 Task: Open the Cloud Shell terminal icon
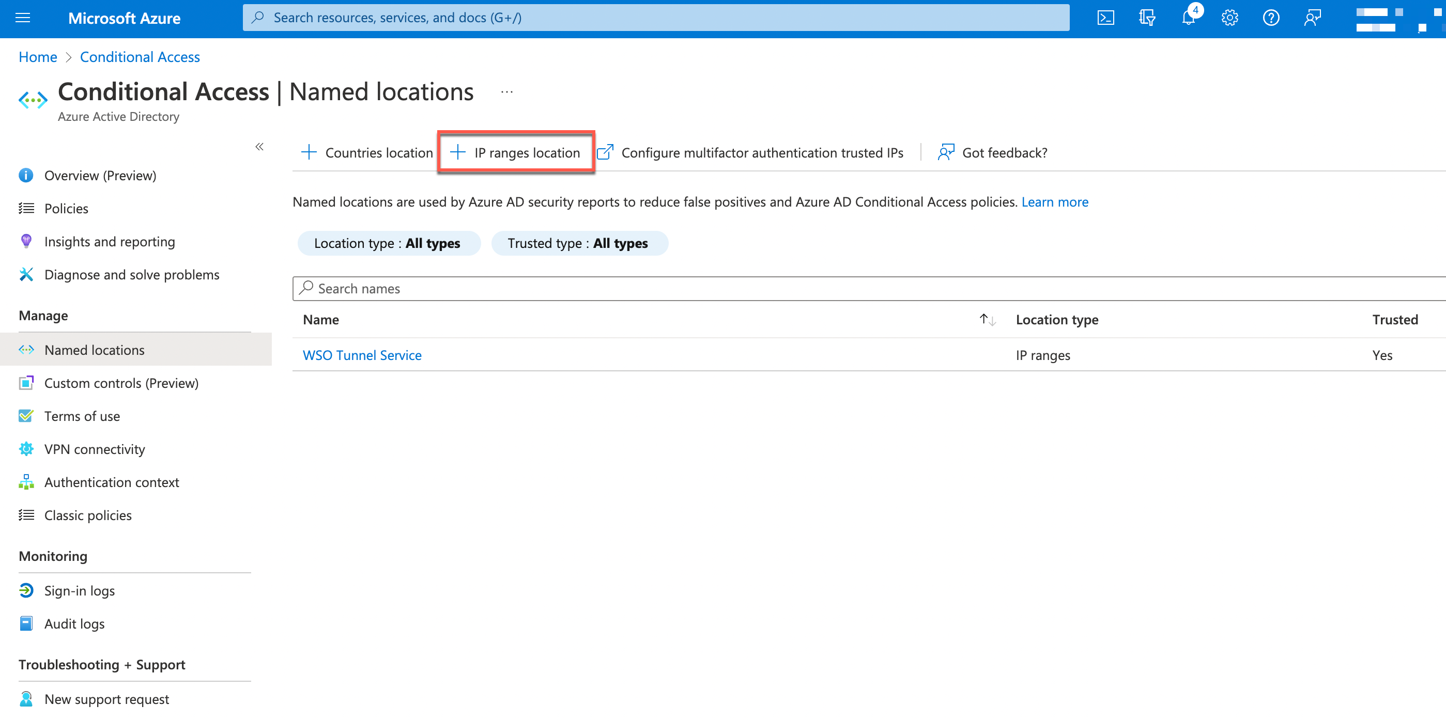click(x=1106, y=18)
